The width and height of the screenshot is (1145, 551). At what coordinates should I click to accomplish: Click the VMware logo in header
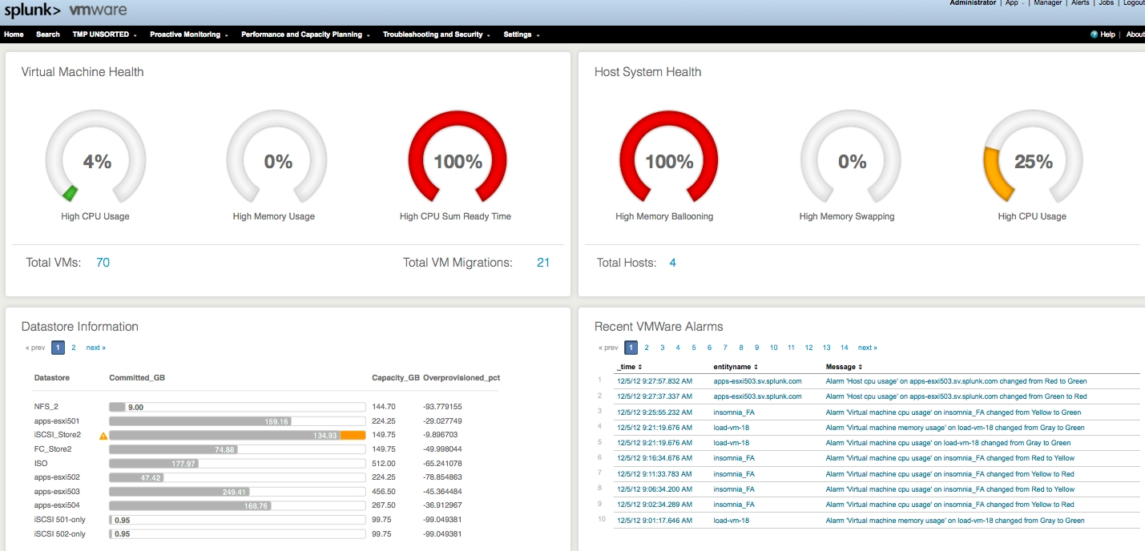click(97, 11)
